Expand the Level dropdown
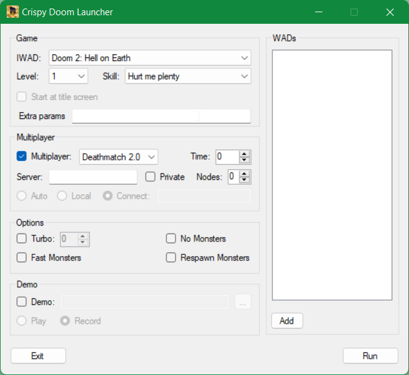 pos(68,76)
